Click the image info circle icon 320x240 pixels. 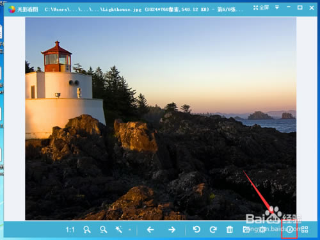[x=289, y=230]
